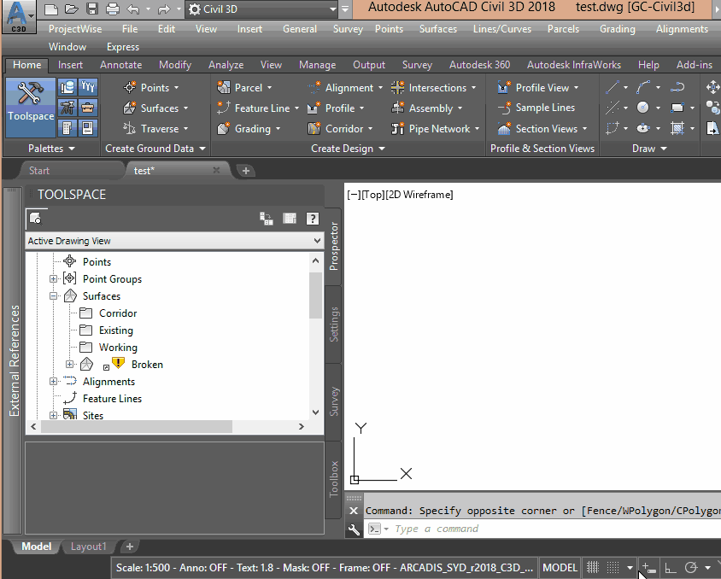Click the Grading tool icon

(x=224, y=129)
